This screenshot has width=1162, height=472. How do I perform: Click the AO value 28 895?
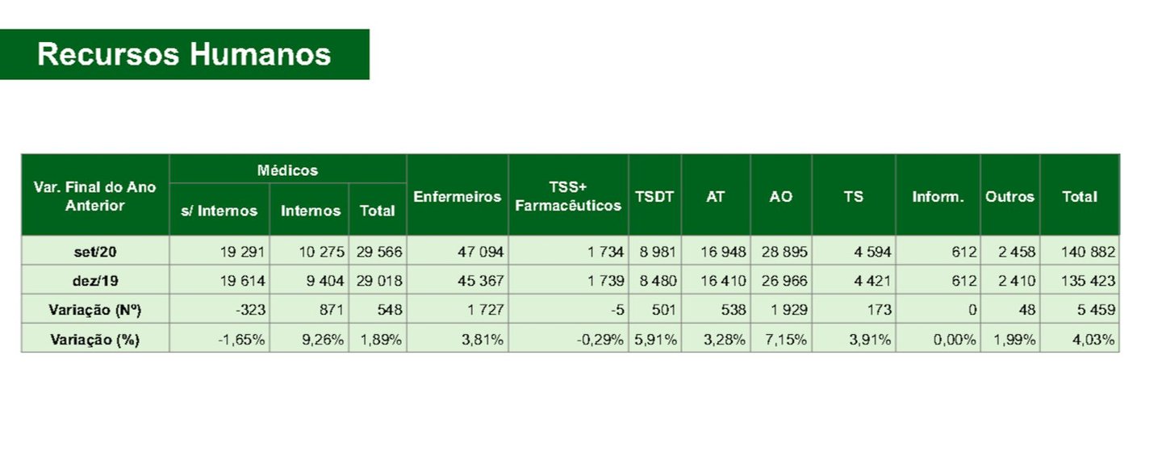[x=780, y=252]
